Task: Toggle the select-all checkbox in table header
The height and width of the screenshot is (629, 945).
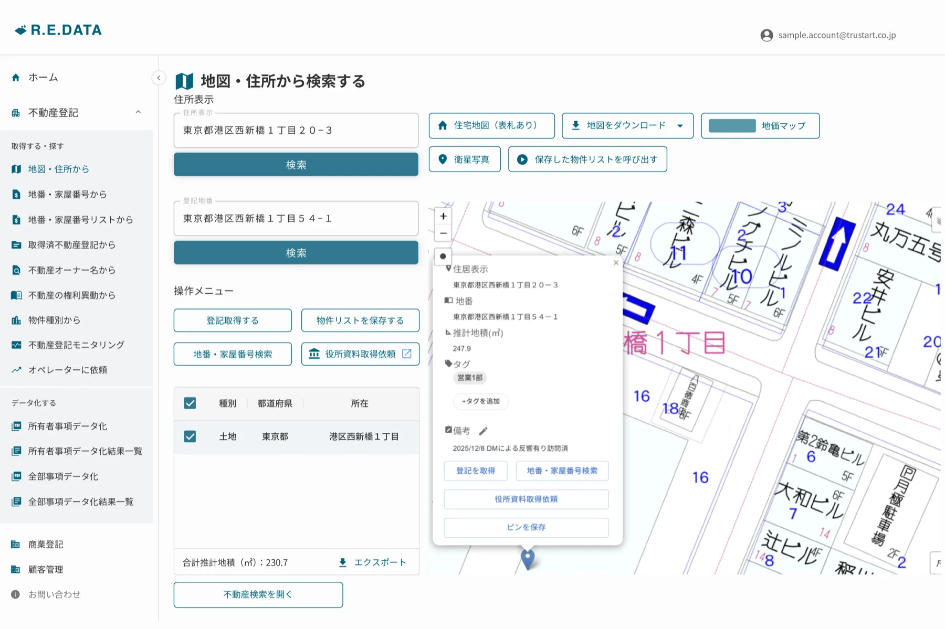Action: 190,403
